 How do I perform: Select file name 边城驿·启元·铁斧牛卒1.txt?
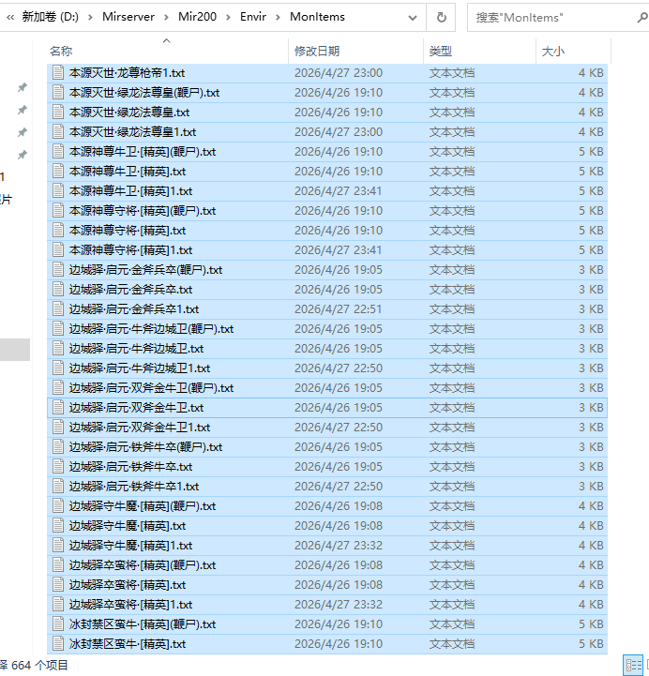click(x=134, y=487)
